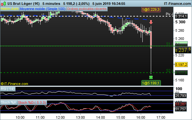192x120 pixels.
Task: Open Moyenne mobile (Simple 100) settings
Action: [x=42, y=9]
